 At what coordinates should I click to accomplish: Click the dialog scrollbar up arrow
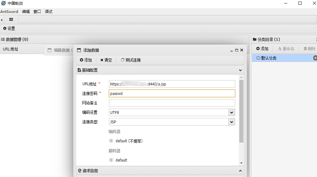click(241, 77)
